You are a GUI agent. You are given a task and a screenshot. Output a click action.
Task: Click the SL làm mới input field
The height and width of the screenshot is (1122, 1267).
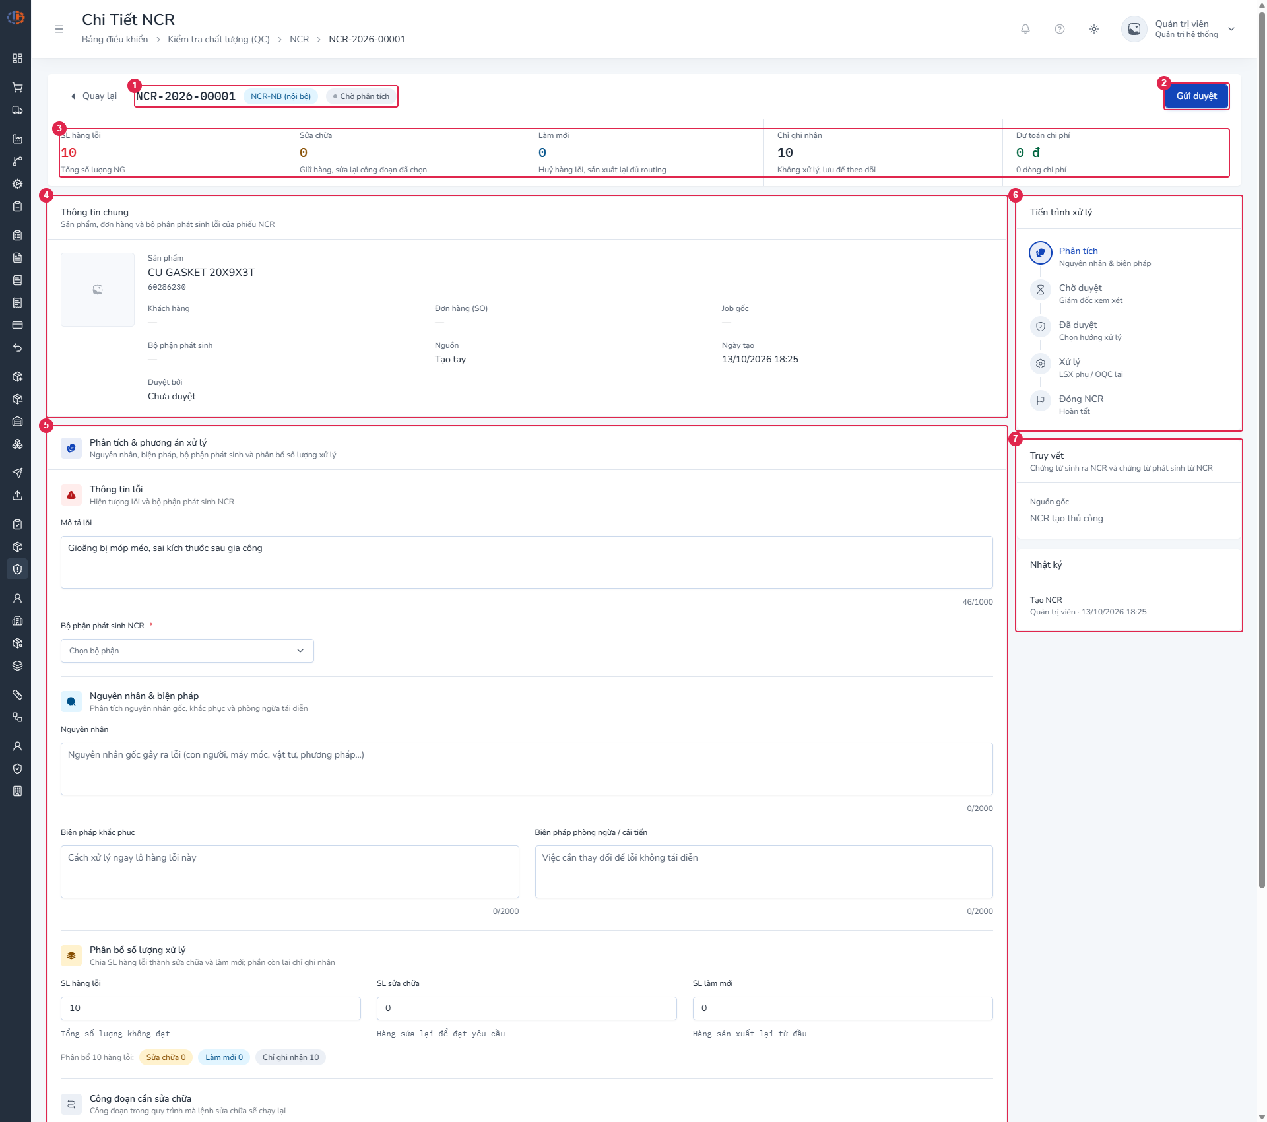(x=843, y=1008)
